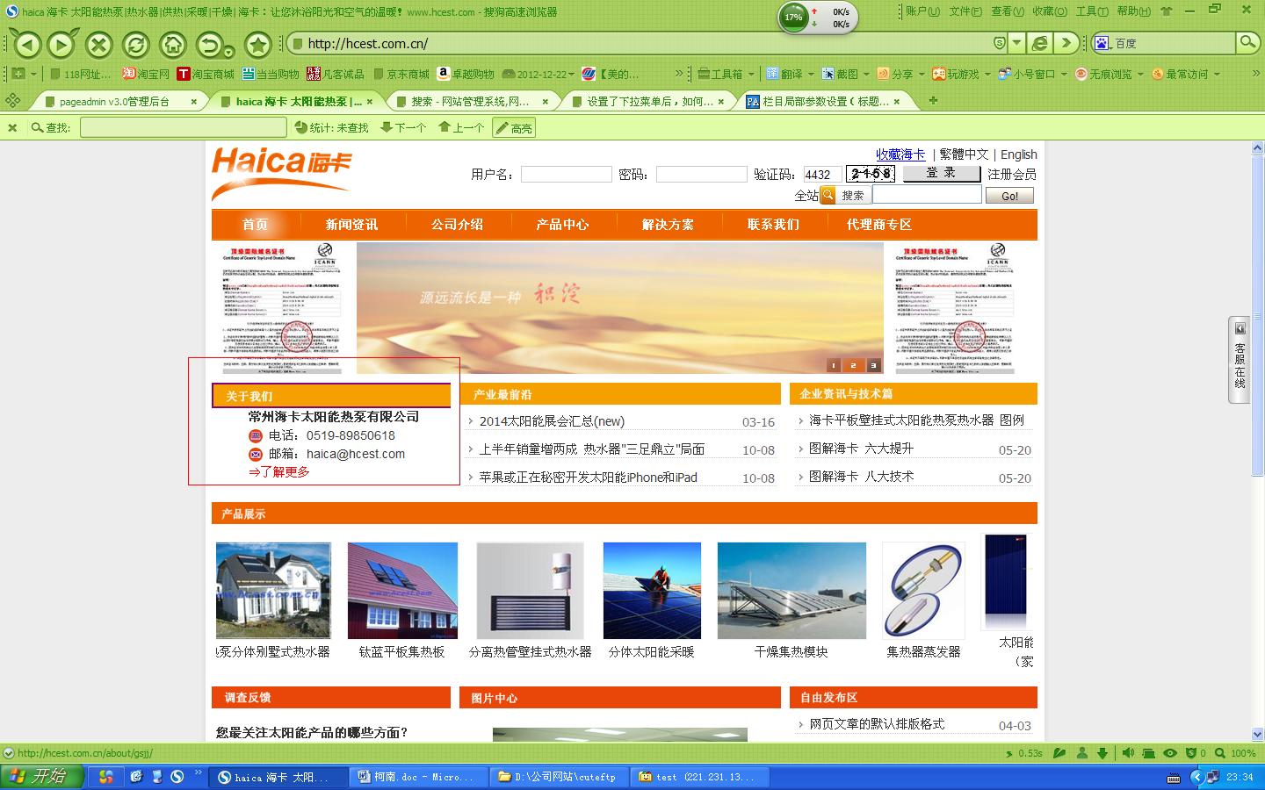Switch to the pageadmin v3.0管理后台 tab
1265x790 pixels.
coord(114,102)
